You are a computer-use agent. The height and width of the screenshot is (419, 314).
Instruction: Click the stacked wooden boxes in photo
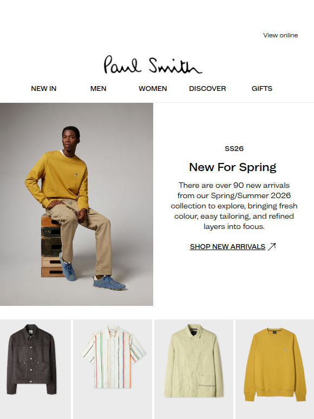[52, 245]
